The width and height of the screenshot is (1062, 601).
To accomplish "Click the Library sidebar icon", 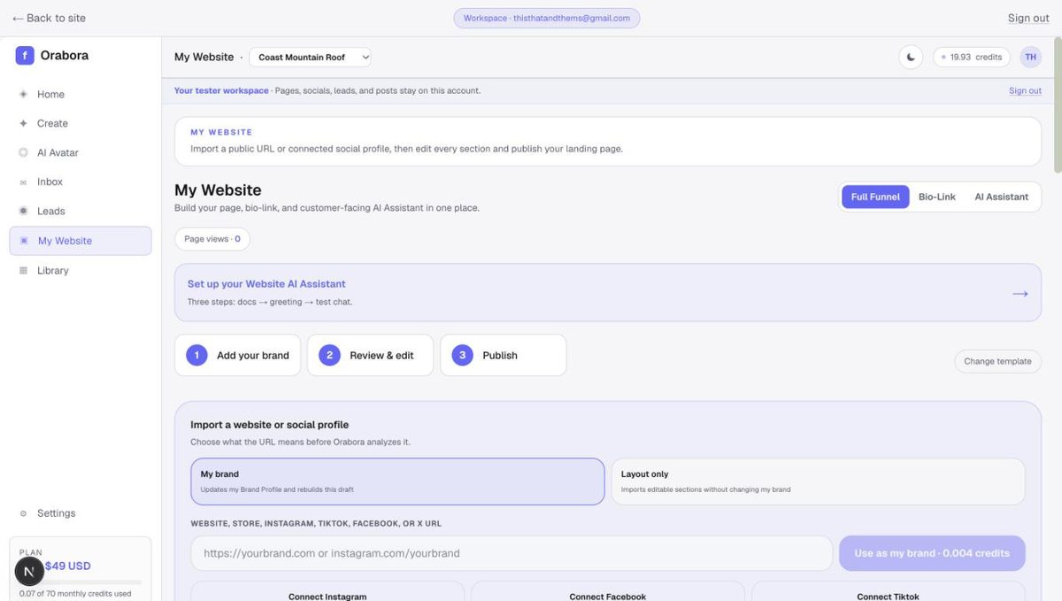I will pyautogui.click(x=23, y=270).
